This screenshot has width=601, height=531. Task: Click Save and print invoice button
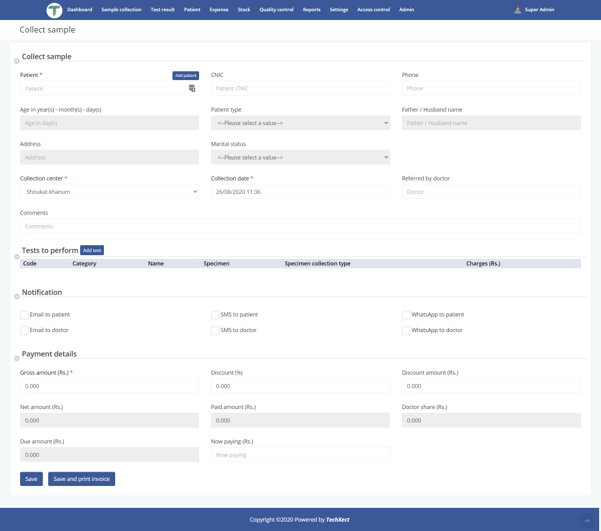pyautogui.click(x=81, y=479)
